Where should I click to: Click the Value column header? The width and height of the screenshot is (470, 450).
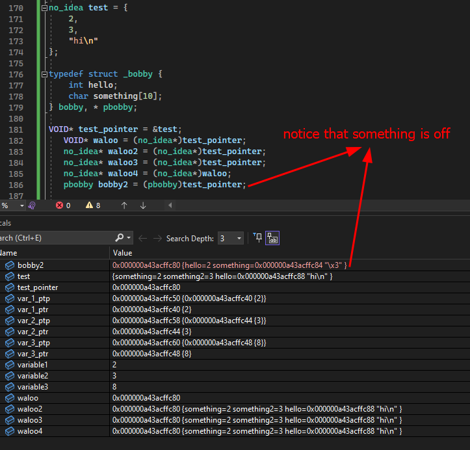pos(122,253)
